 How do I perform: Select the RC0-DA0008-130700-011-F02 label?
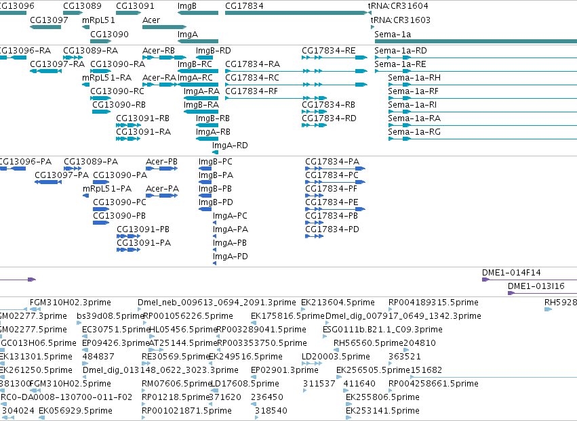pyautogui.click(x=66, y=397)
